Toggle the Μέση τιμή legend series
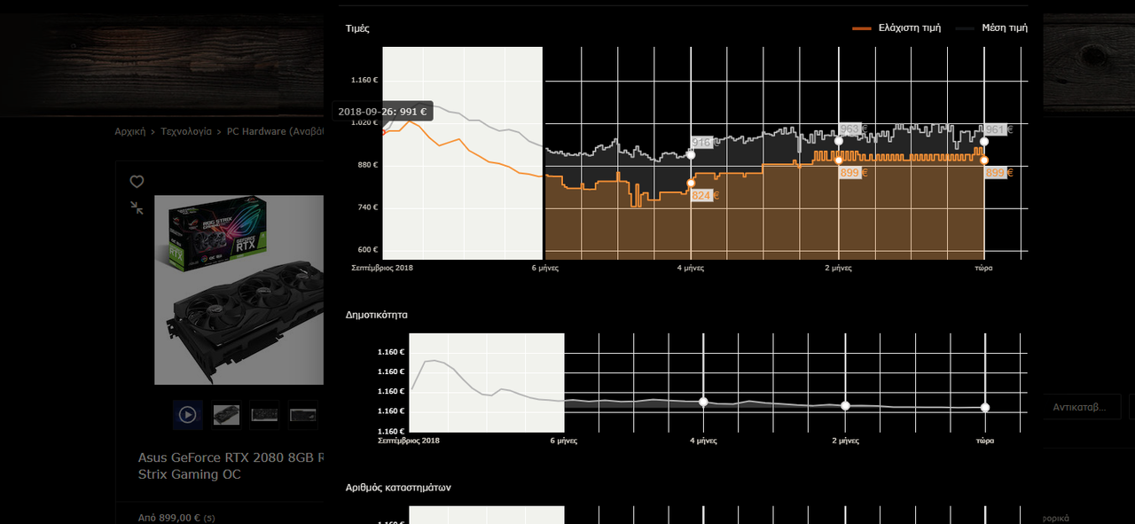Screen dimensions: 1135x524 tap(991, 28)
